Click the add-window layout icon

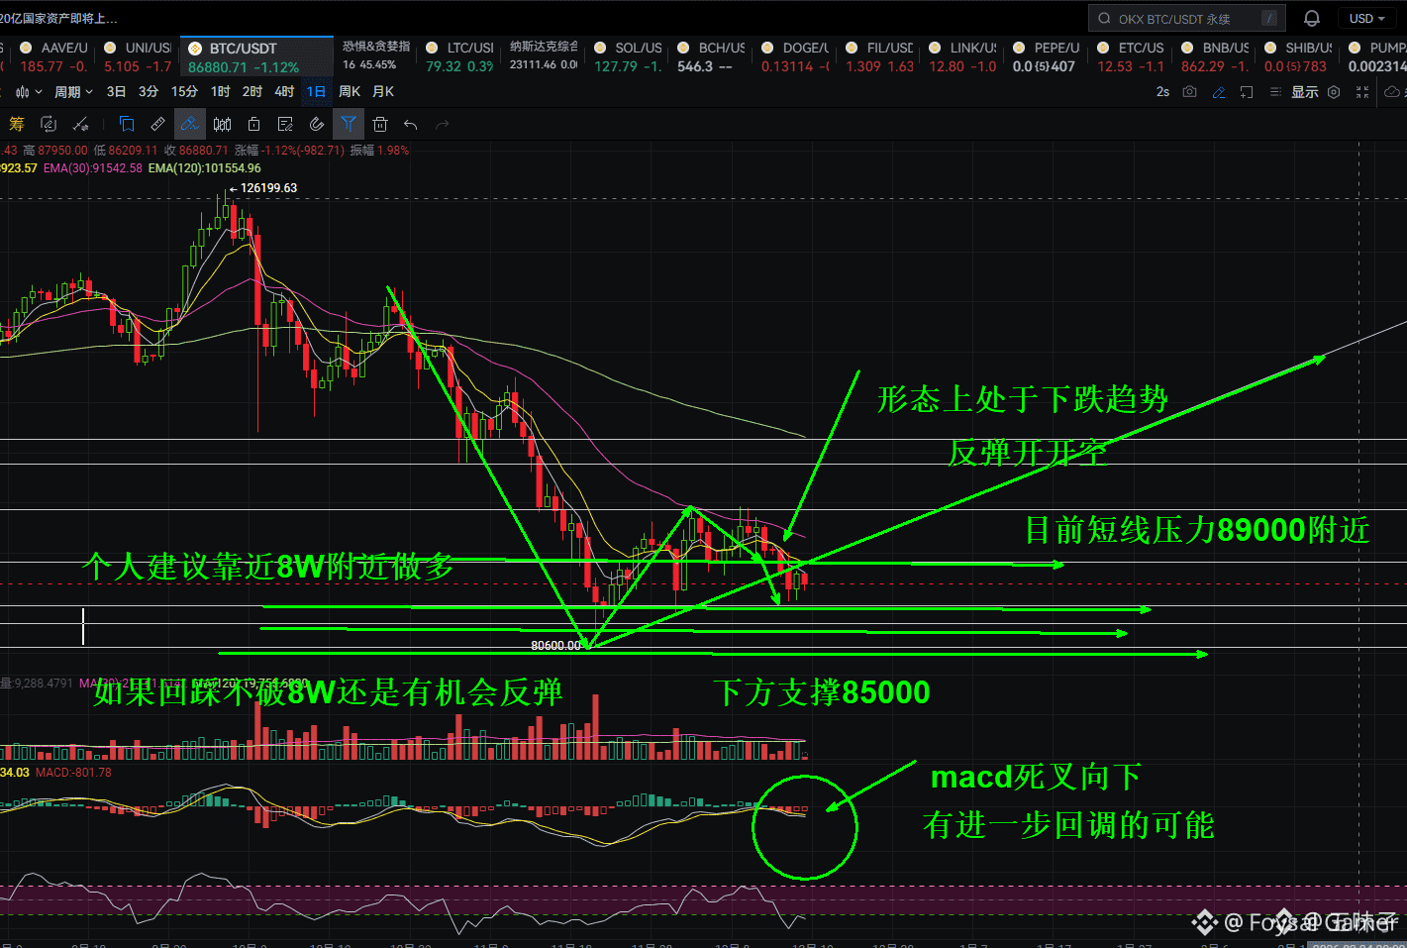point(1247,92)
